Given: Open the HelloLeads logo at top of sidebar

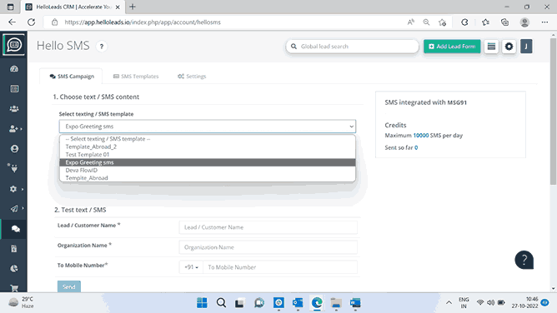Looking at the screenshot, I should (x=14, y=45).
